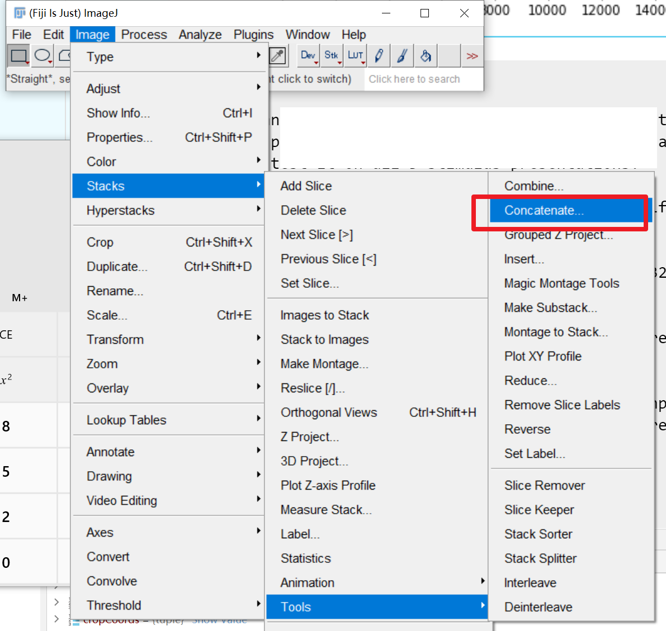
Task: Choose Add Slice in Stacks submenu
Action: (377, 186)
